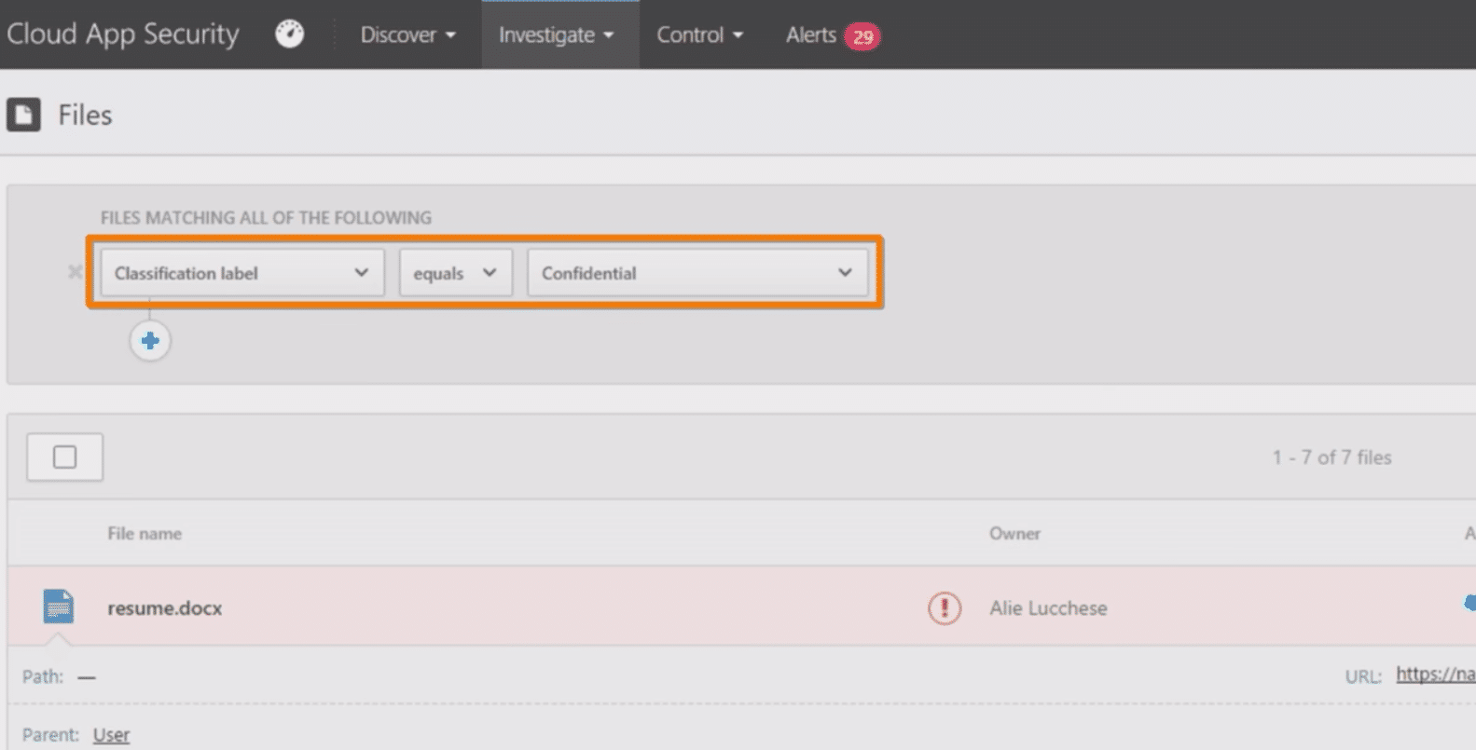Click the Path label in details

43,676
